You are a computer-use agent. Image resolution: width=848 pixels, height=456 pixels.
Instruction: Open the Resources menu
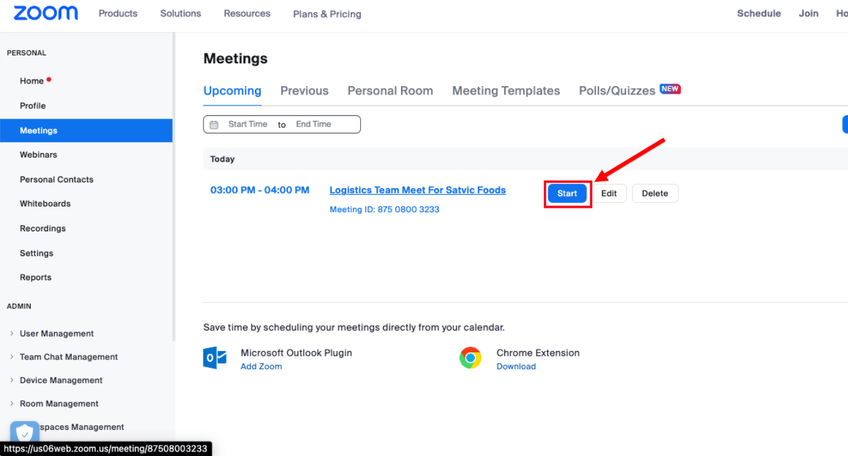(x=247, y=14)
